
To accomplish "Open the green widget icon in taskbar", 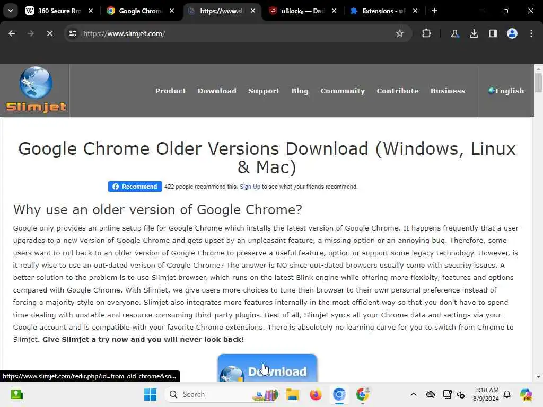I will tap(16, 394).
